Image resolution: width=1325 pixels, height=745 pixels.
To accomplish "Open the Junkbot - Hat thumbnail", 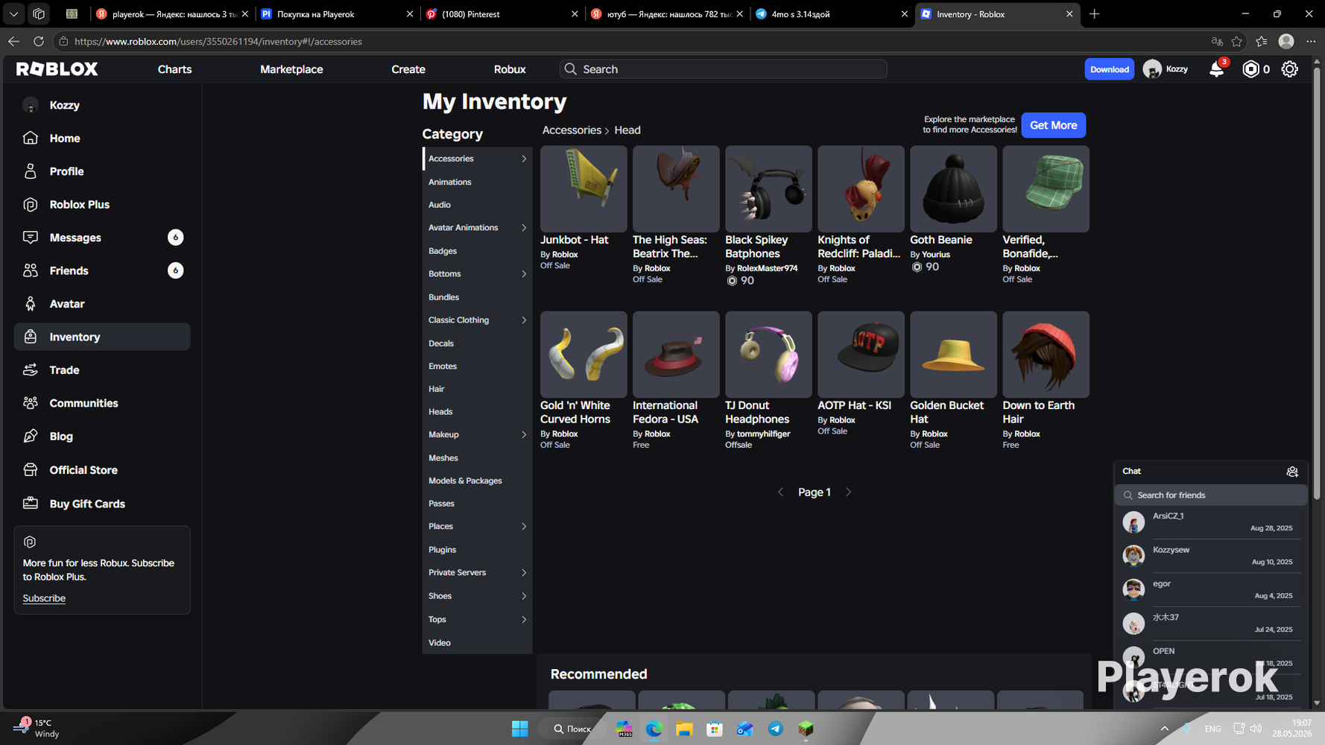I will pyautogui.click(x=584, y=188).
